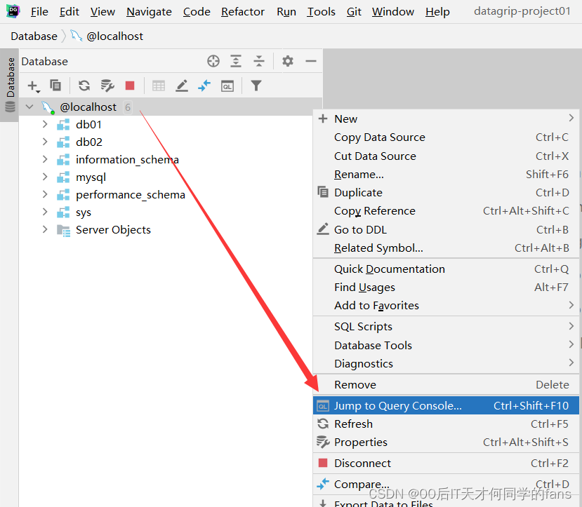Open the View menu

pyautogui.click(x=102, y=12)
